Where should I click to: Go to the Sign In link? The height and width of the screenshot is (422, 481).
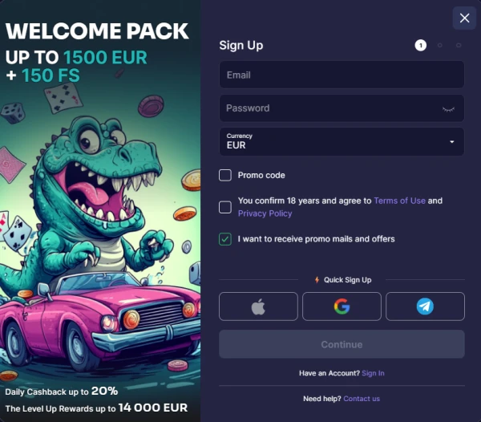point(373,373)
